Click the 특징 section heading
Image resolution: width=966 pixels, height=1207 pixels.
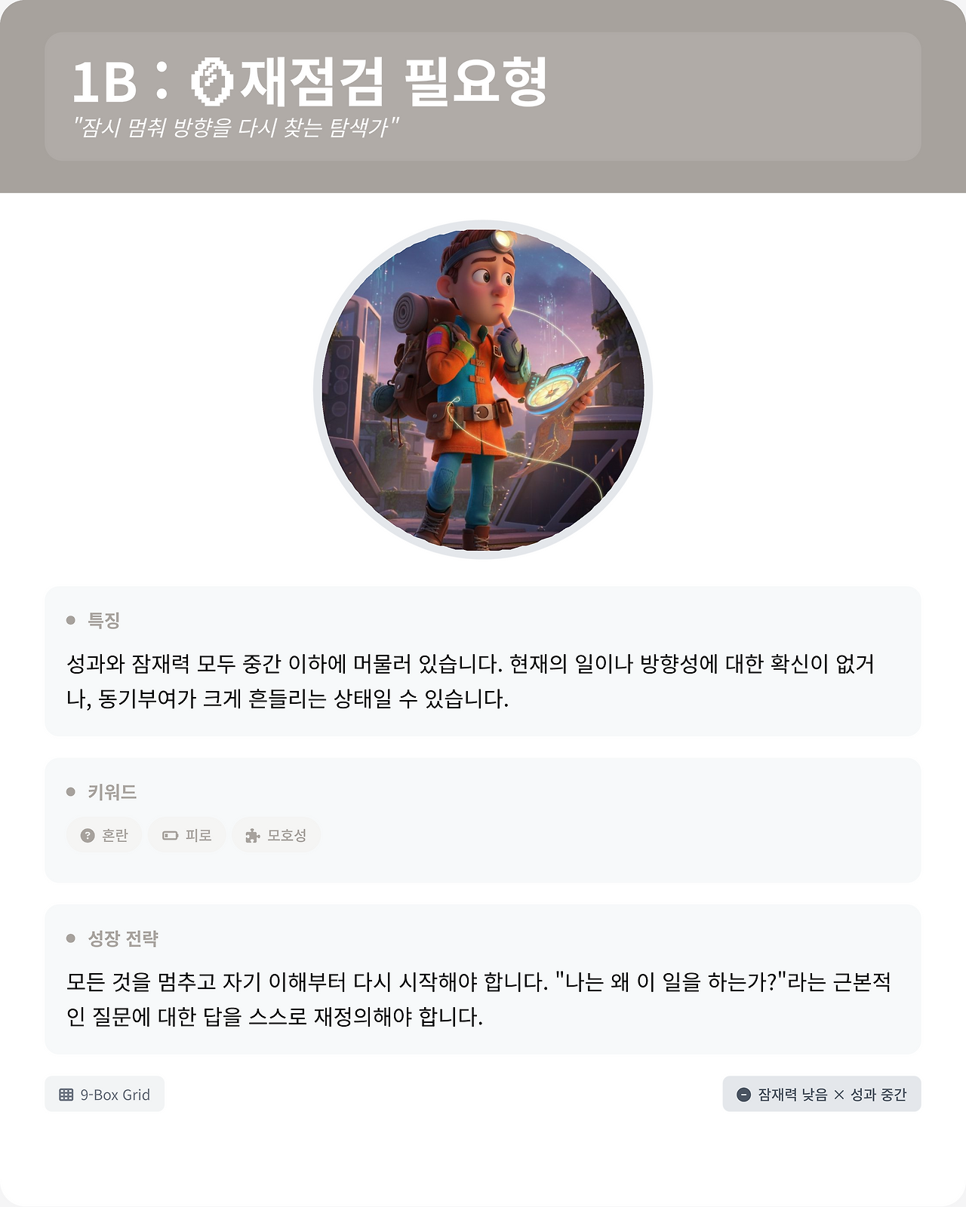coord(104,620)
